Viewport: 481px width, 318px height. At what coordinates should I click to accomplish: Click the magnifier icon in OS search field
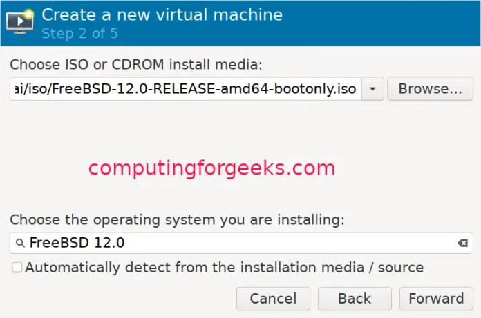click(x=20, y=243)
